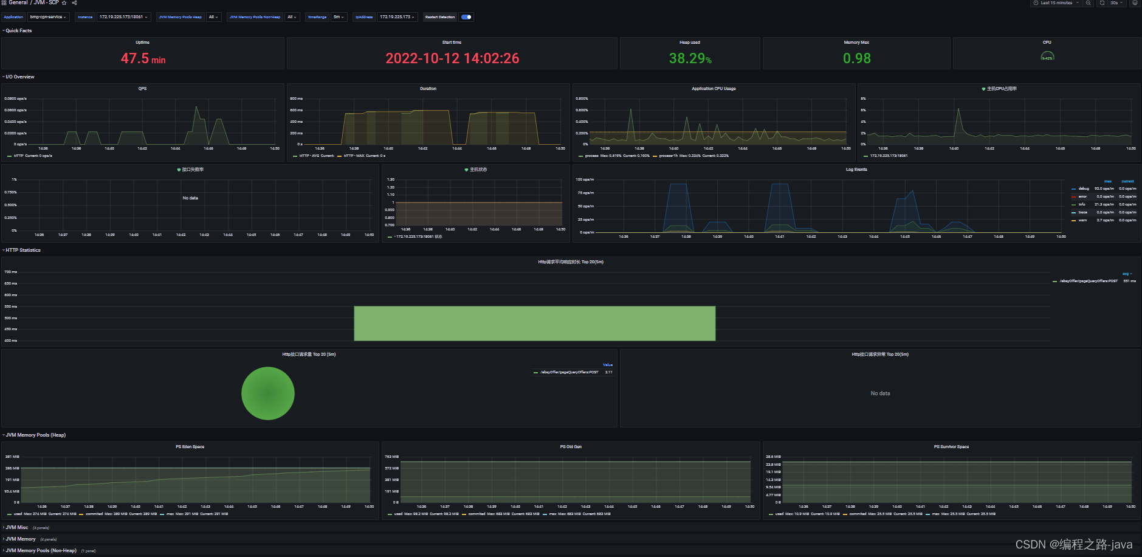The image size is (1142, 557).
Task: Toggle HTTP - MAX series in Duration legend
Action: tap(354, 156)
